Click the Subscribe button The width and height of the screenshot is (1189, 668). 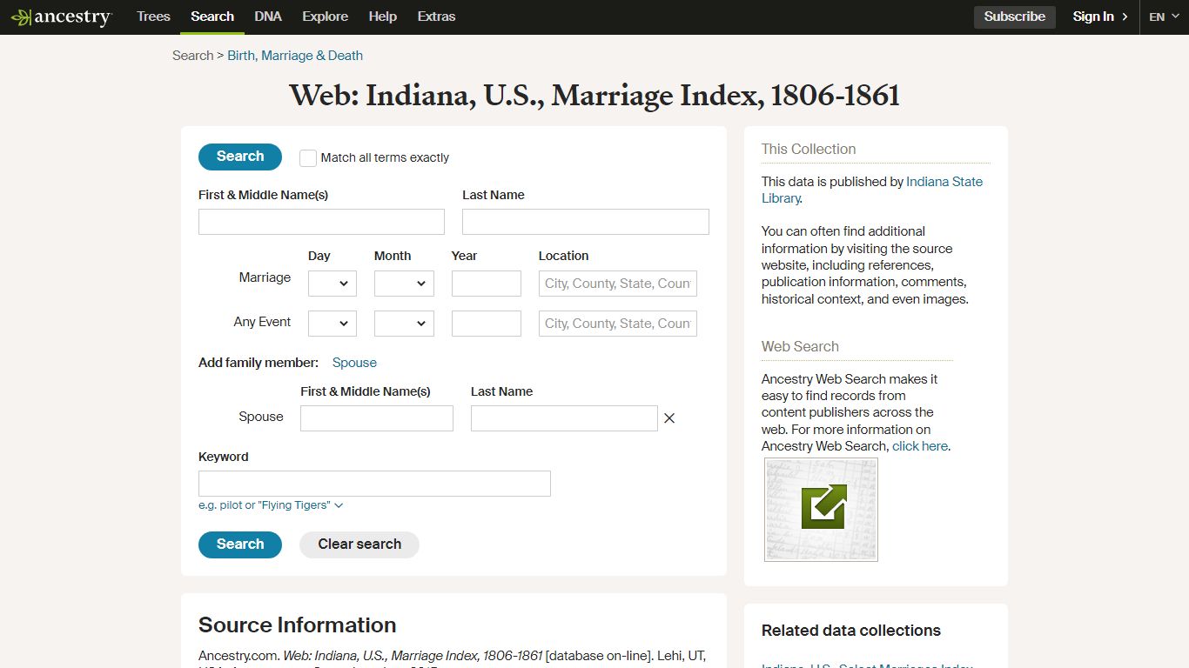(1015, 17)
